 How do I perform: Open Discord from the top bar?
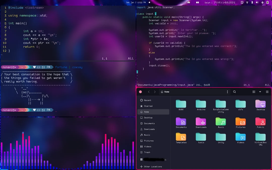click(189, 2)
